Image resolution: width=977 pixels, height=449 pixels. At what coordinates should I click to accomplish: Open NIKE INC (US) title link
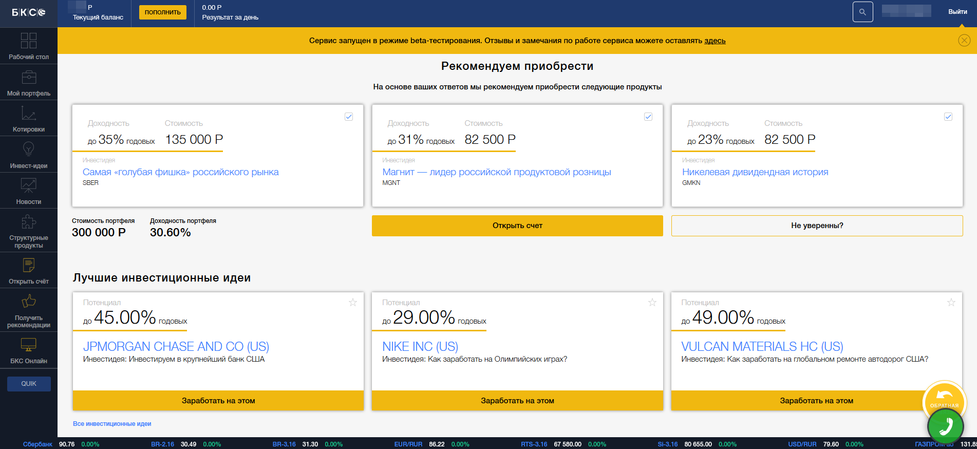420,347
